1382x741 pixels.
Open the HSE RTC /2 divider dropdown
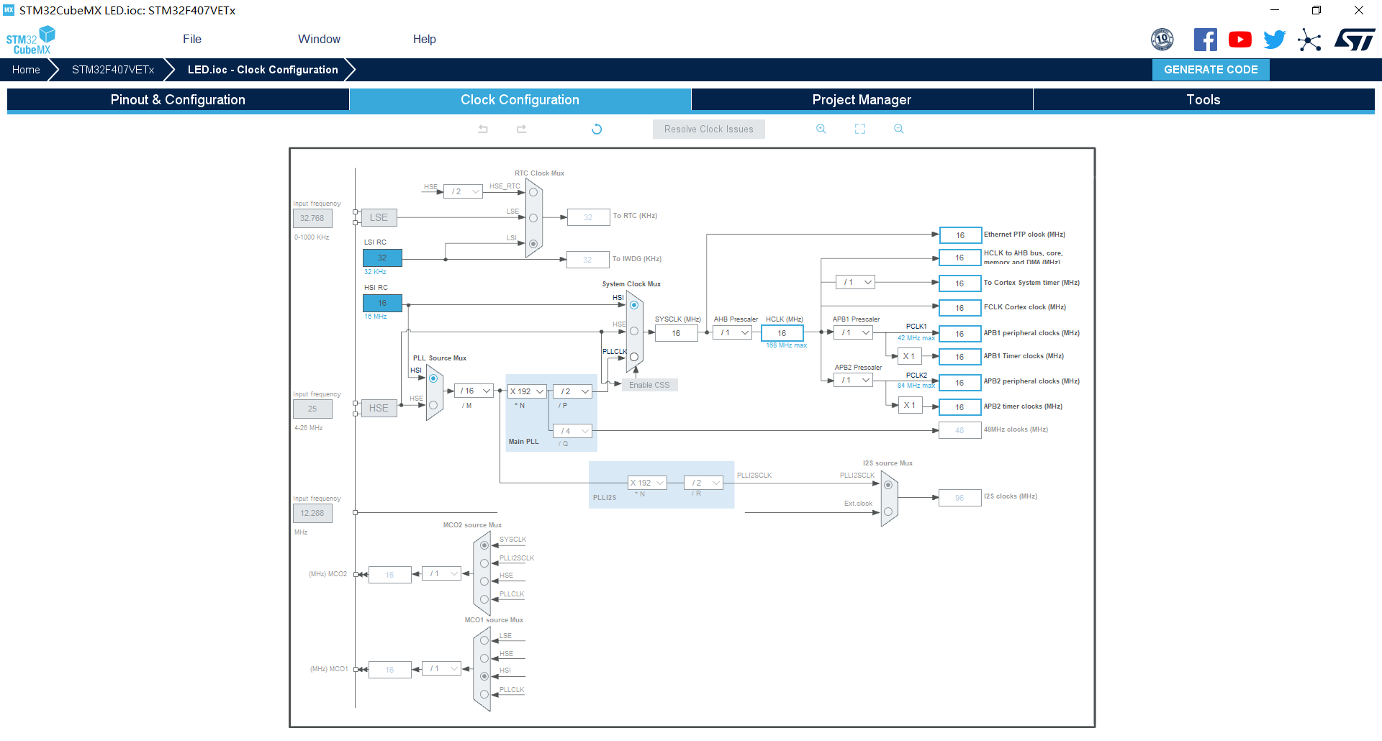coord(464,191)
